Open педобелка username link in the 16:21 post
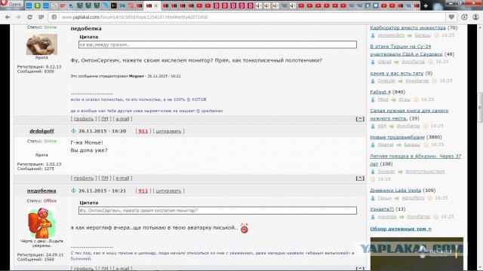 42,190
